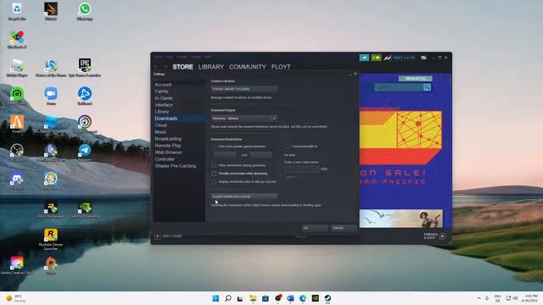The width and height of the screenshot is (543, 305).
Task: Launch Rockstar Games Launcher desktop icon
Action: [51, 239]
